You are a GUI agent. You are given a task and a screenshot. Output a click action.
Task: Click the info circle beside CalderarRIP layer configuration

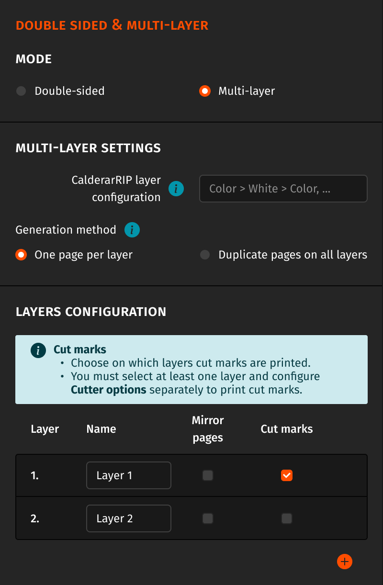point(176,189)
